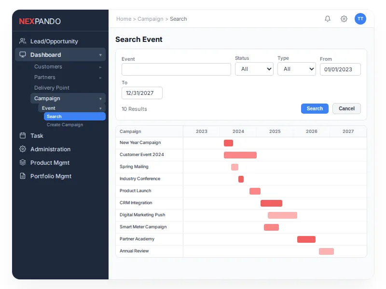The width and height of the screenshot is (386, 289).
Task: Collapse the Event submenu arrow
Action: pos(100,108)
